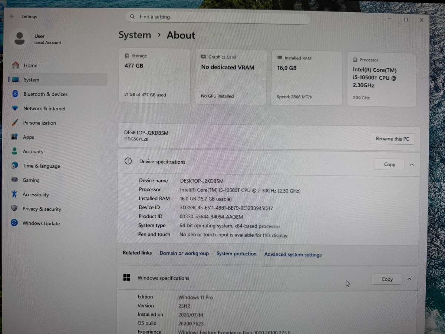The height and width of the screenshot is (334, 445).
Task: Click the Apps grid icon
Action: point(15,137)
